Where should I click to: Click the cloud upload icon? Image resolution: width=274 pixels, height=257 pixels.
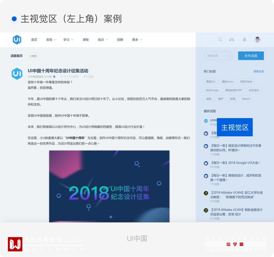point(232,40)
